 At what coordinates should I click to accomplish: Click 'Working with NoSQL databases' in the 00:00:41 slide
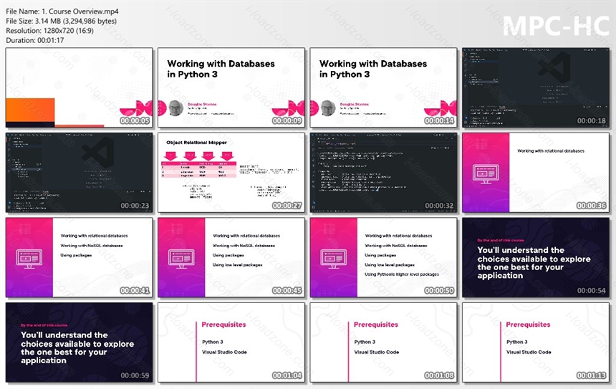(x=92, y=246)
